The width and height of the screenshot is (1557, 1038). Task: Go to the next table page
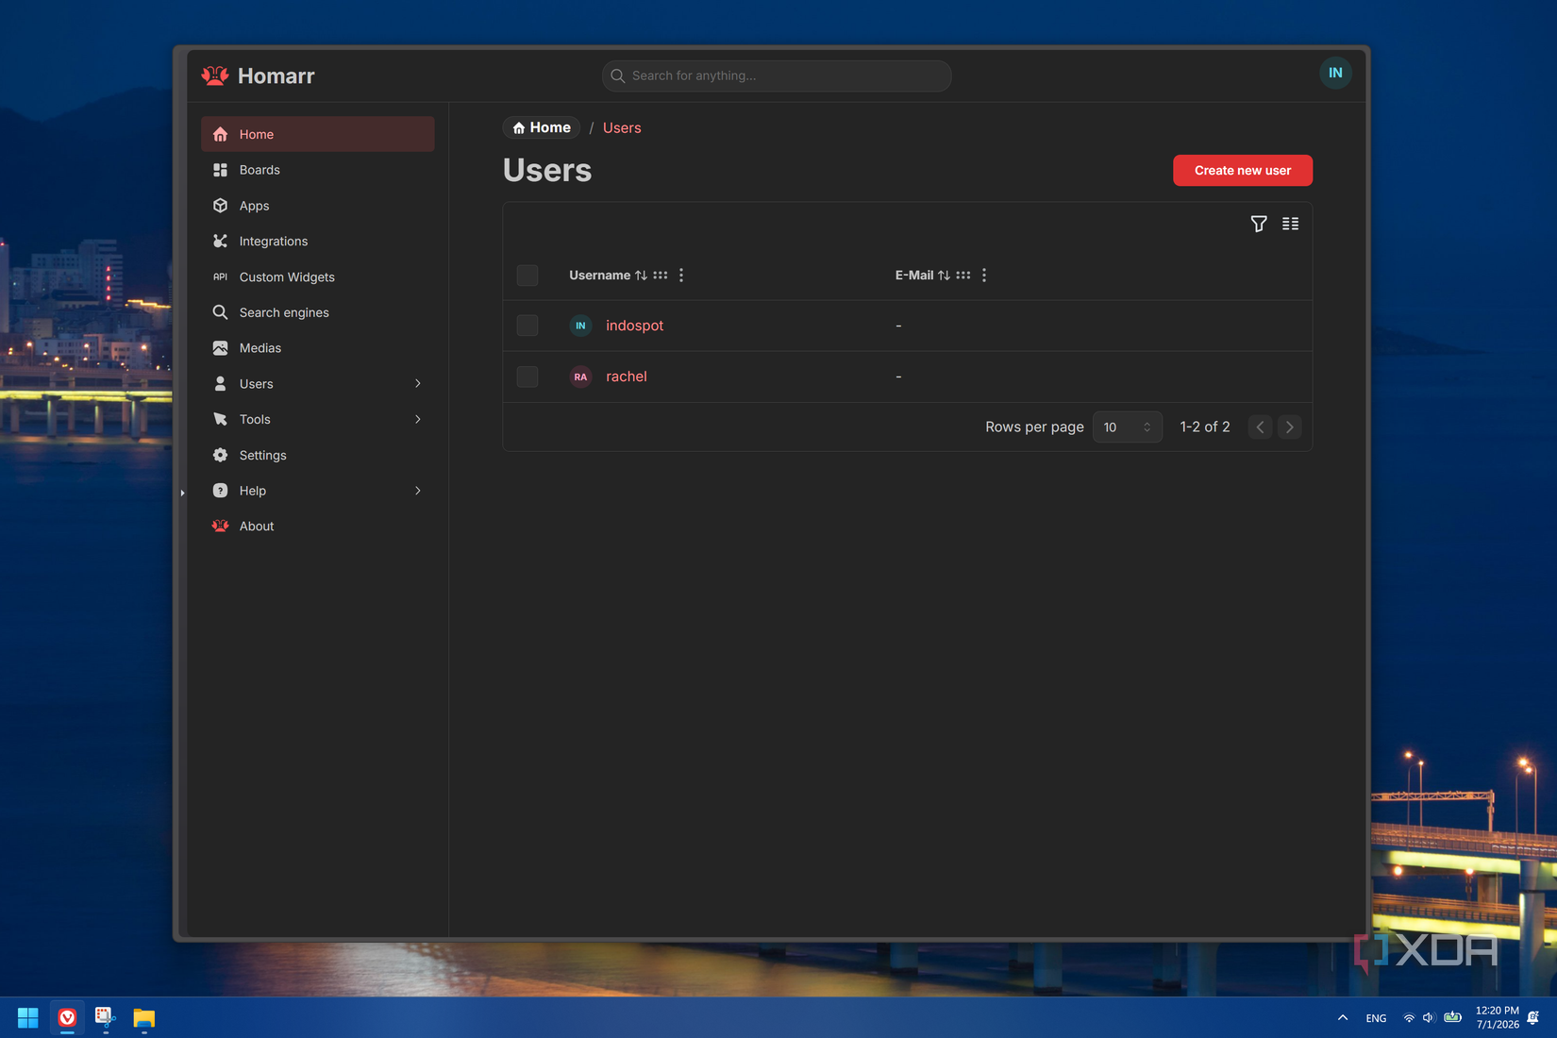tap(1289, 427)
